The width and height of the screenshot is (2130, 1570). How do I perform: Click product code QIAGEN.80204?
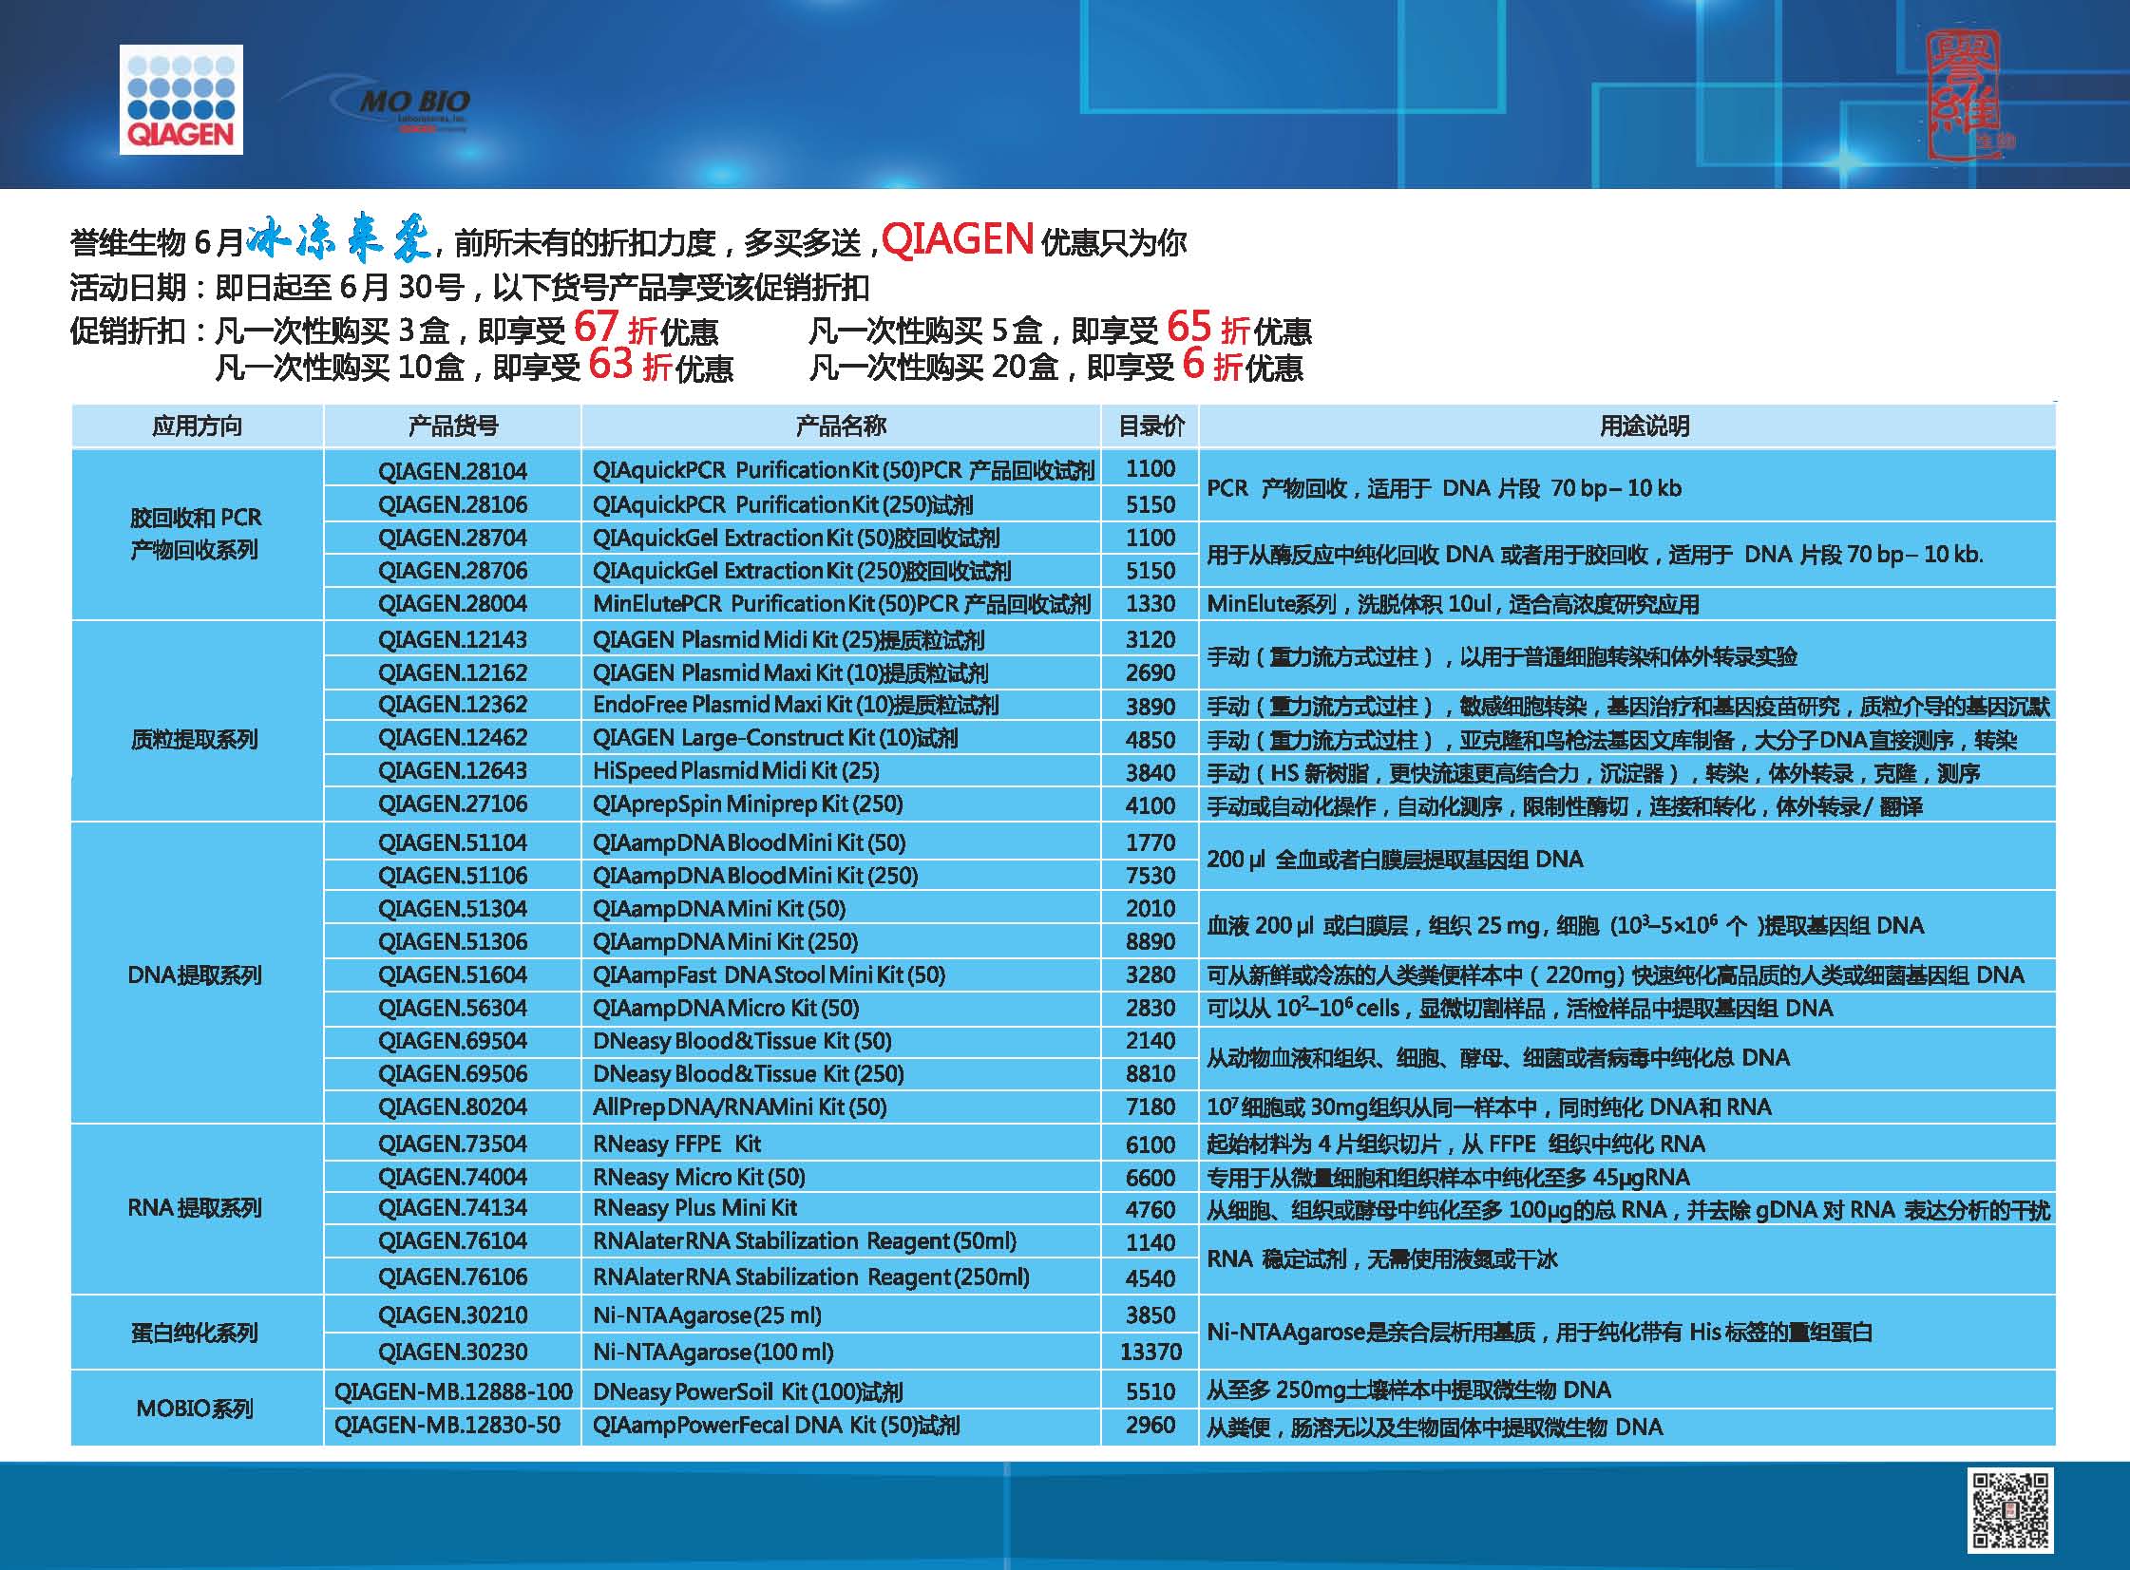click(452, 1107)
